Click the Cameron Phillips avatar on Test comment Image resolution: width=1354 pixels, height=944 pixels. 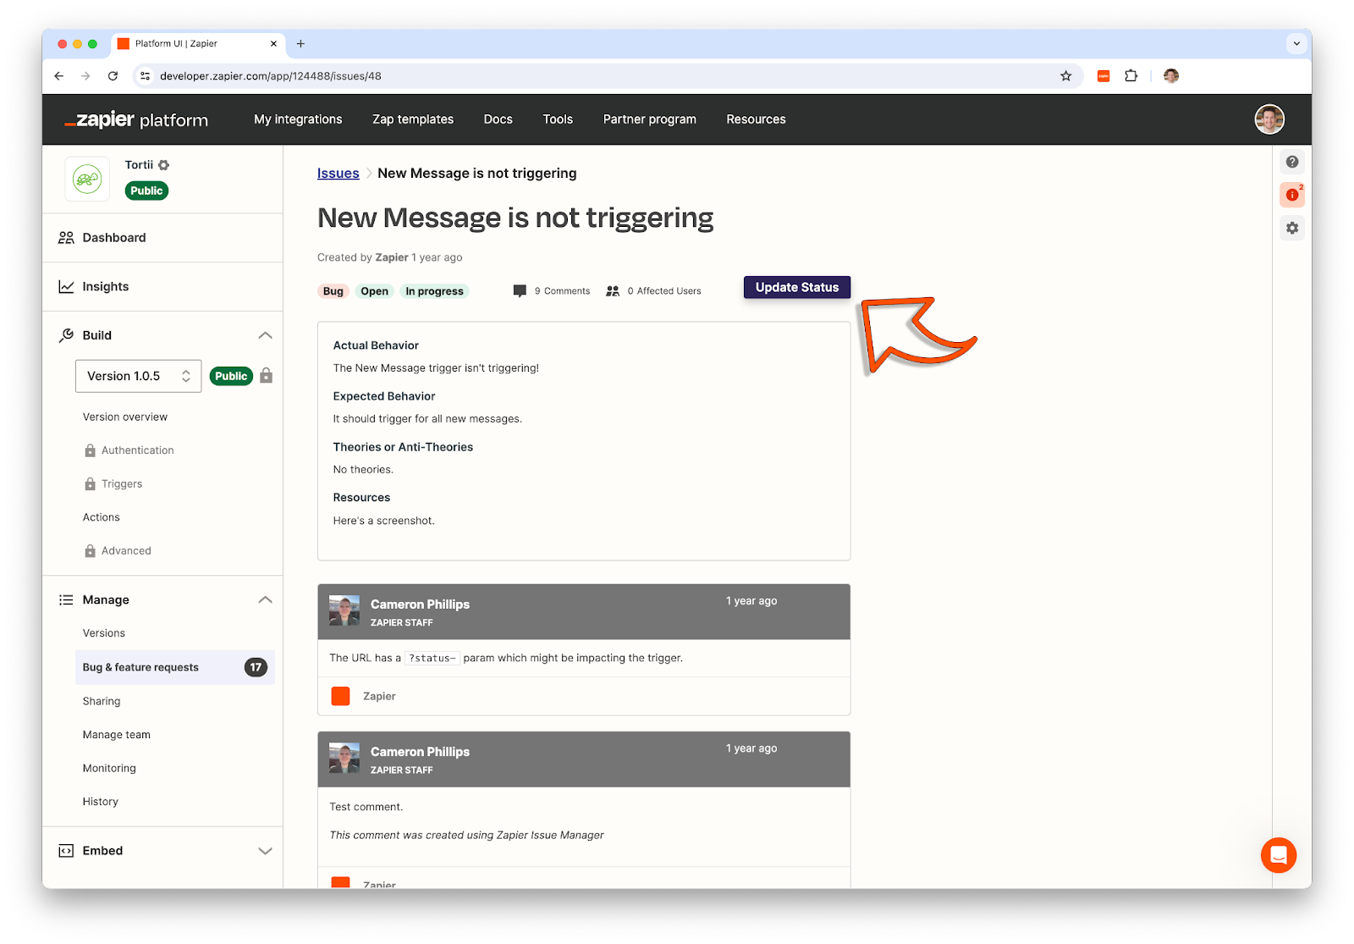coord(344,759)
